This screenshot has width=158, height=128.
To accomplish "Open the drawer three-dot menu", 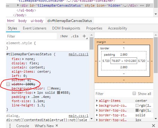I will click(10, 126).
